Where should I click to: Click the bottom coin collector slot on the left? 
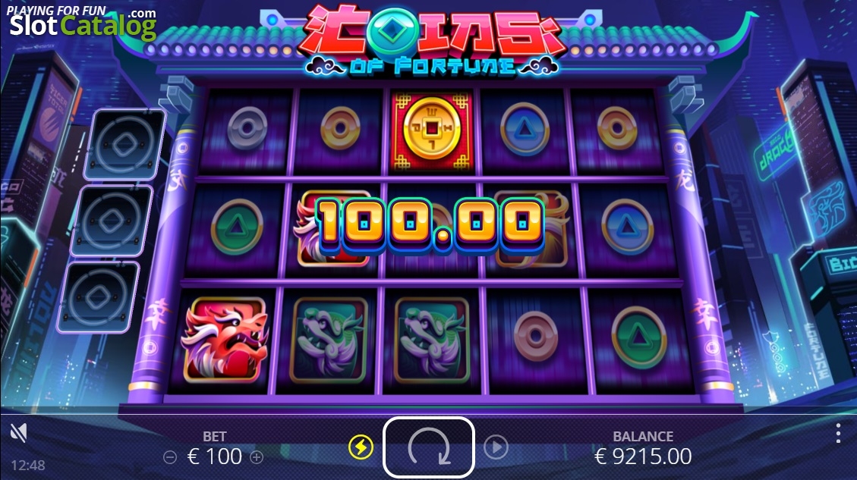99,297
